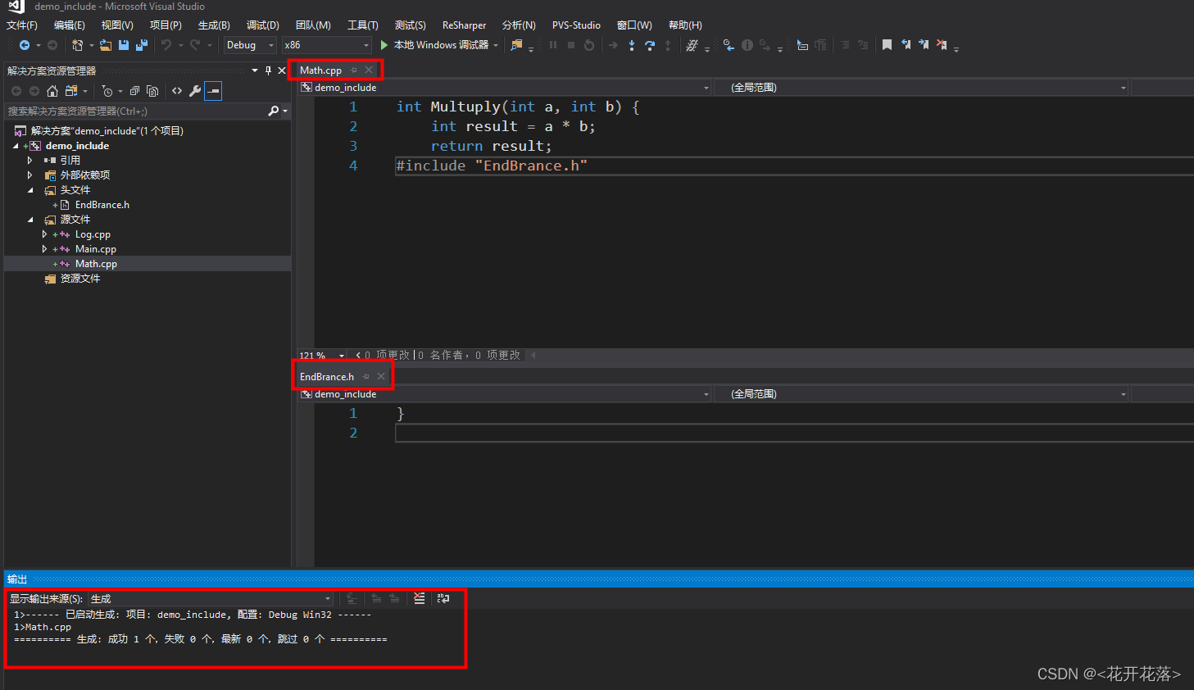
Task: Toggle Sync with Active Document icon
Action: tap(71, 91)
